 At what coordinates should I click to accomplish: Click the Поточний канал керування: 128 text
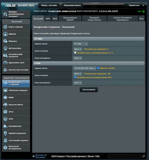point(97,74)
